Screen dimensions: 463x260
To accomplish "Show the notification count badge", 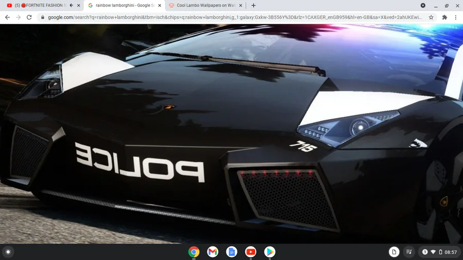I will [424, 252].
